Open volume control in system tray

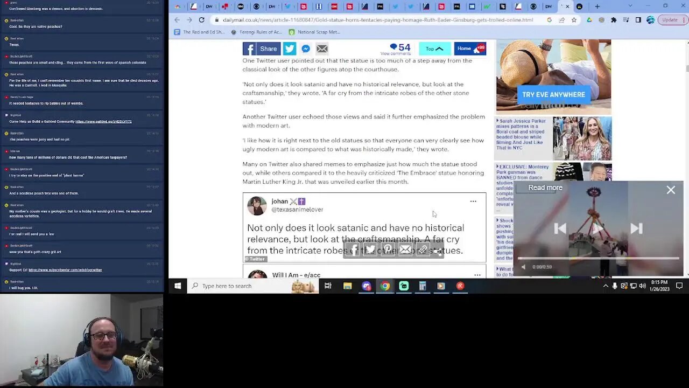pyautogui.click(x=642, y=286)
